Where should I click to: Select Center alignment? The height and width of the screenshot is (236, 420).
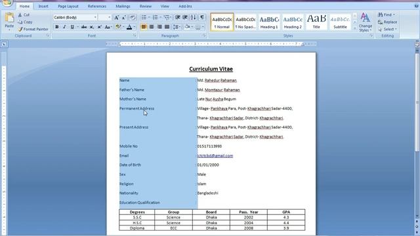tap(152, 27)
